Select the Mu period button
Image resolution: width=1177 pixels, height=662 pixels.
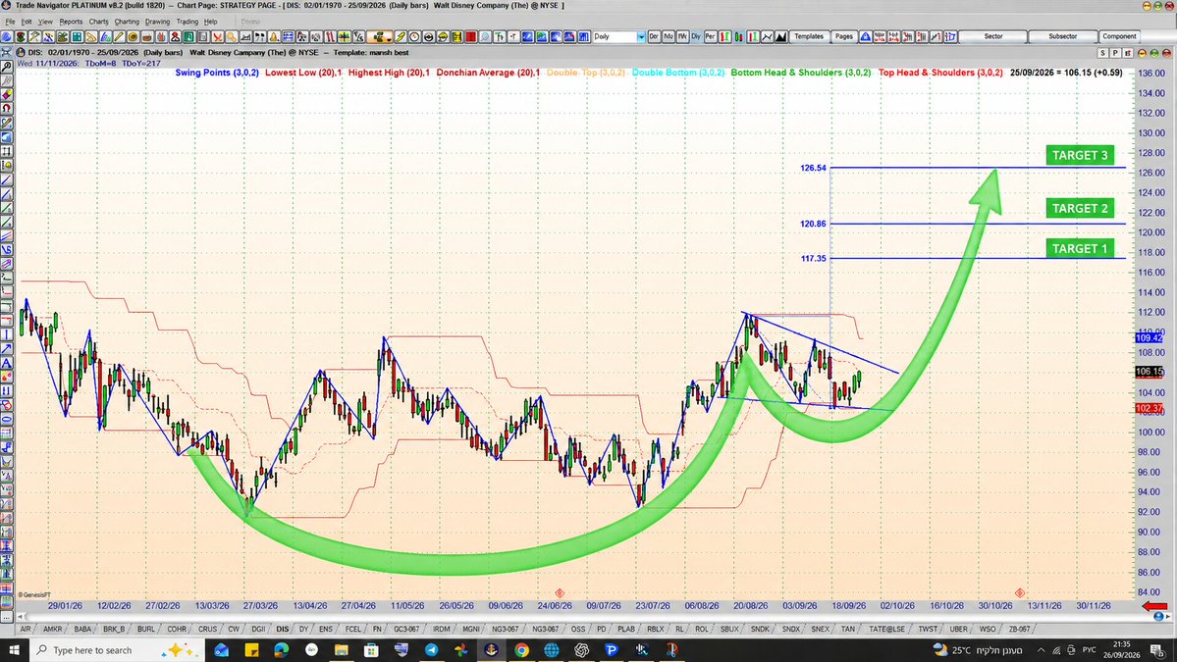click(669, 36)
